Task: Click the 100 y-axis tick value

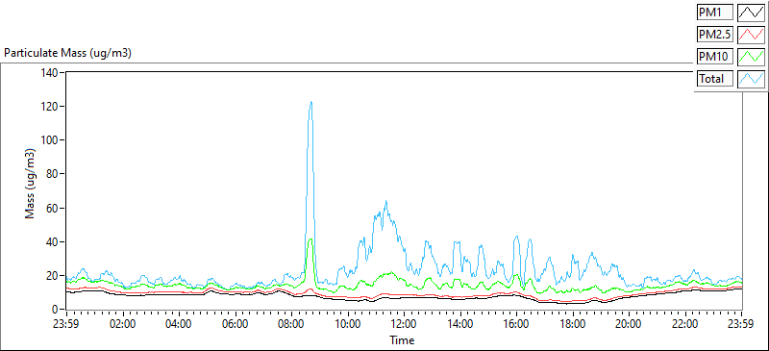Action: (x=51, y=140)
